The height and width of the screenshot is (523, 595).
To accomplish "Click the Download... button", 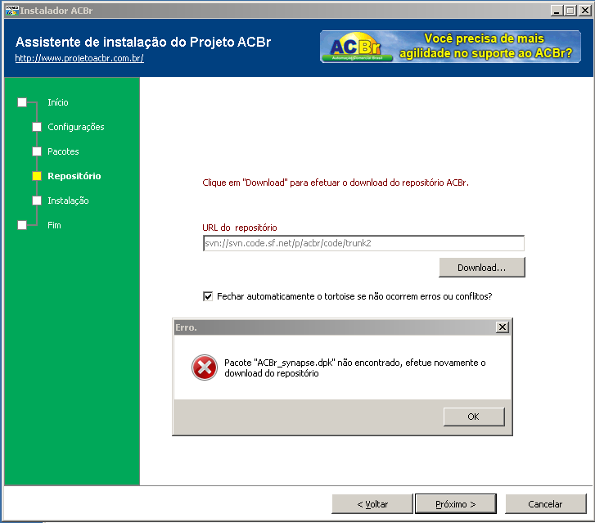I will click(481, 268).
